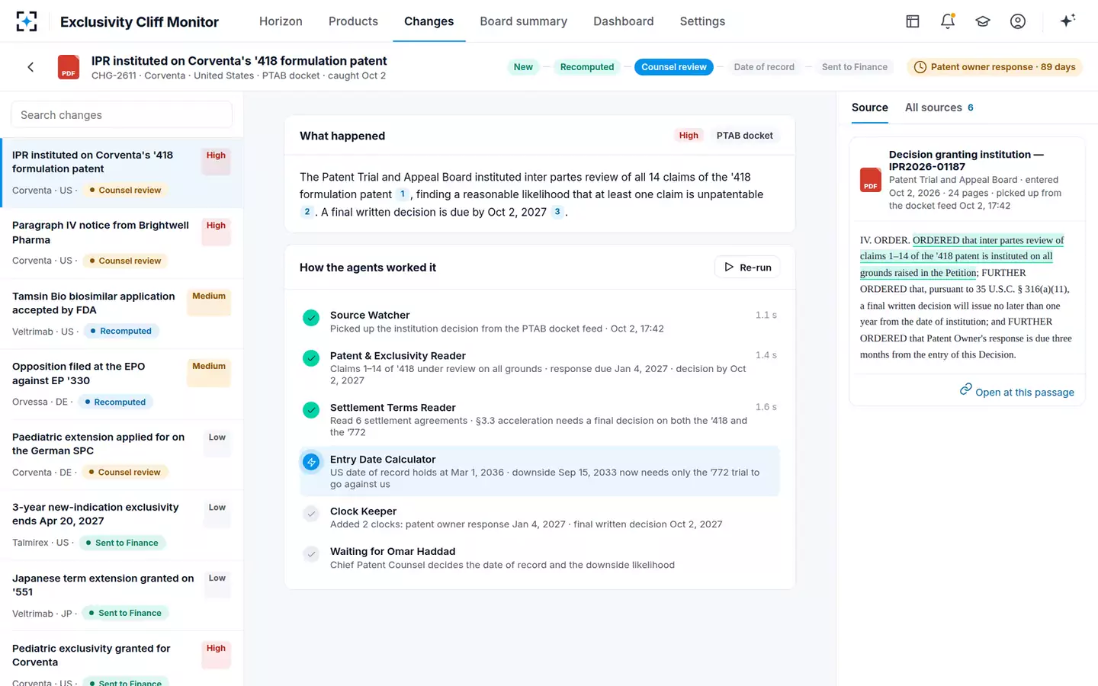Open the PDF icon beside the CHG-2611 title
The height and width of the screenshot is (686, 1098).
[69, 67]
